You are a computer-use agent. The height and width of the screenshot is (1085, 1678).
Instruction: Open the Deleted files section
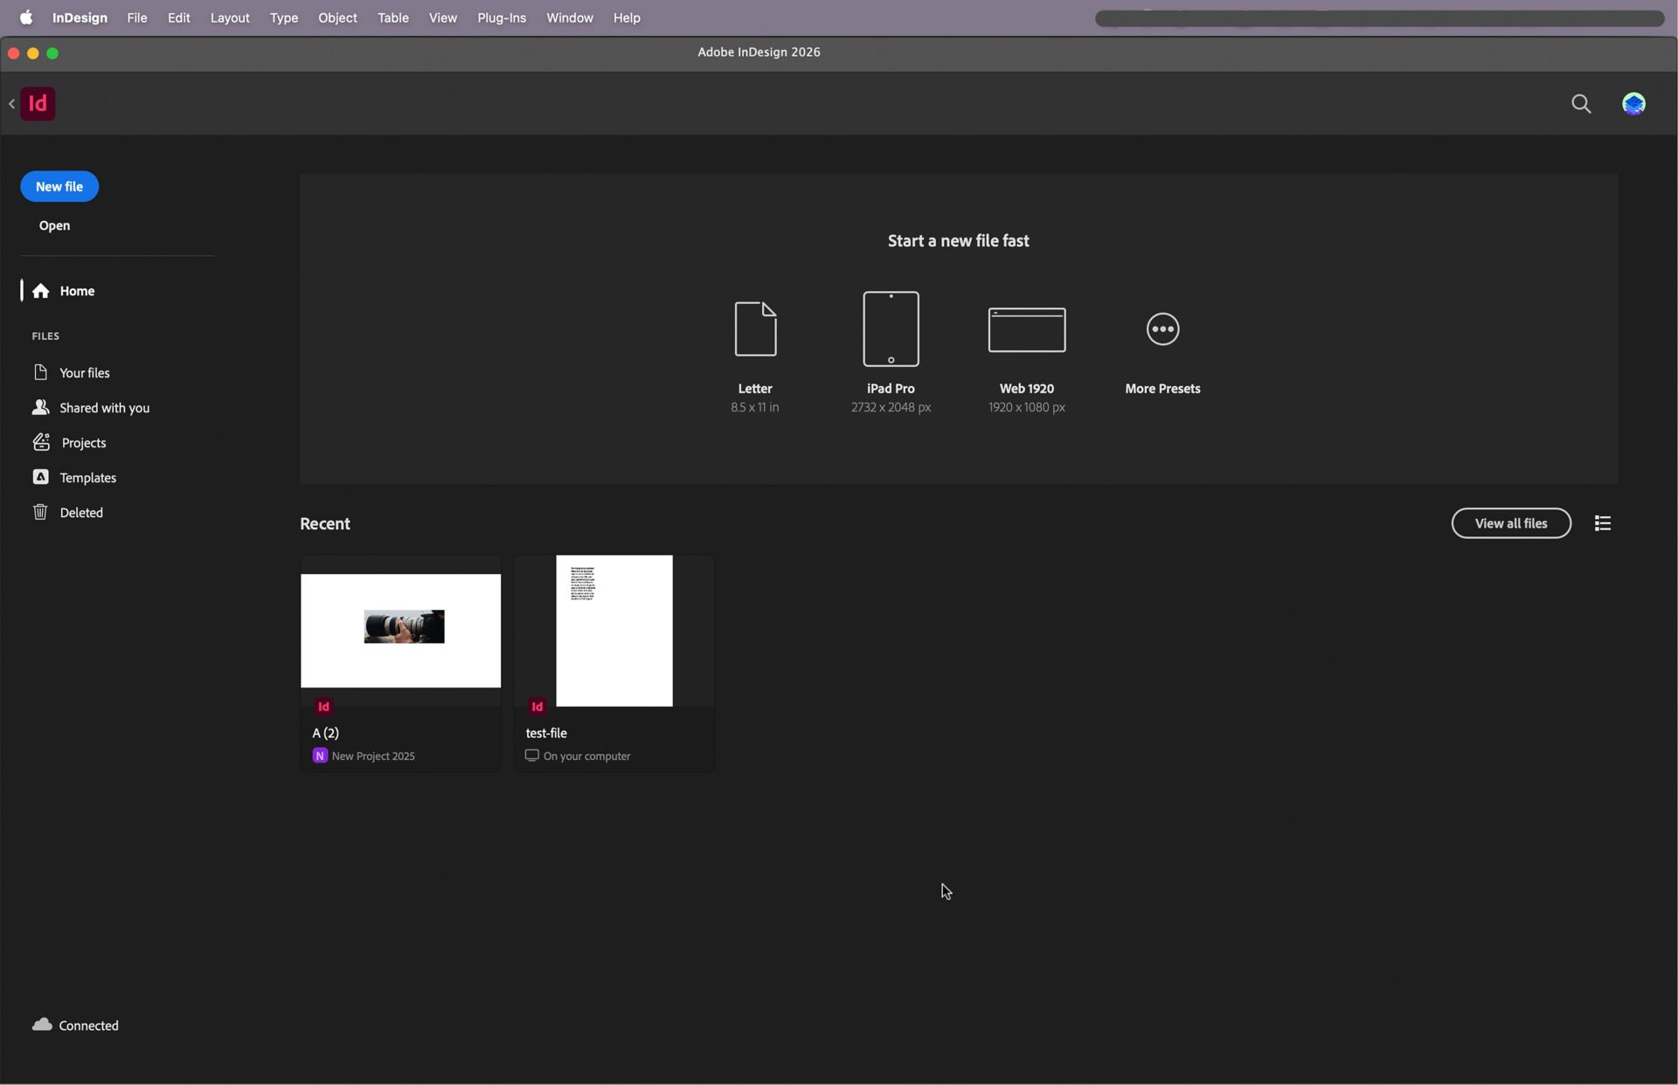coord(81,512)
